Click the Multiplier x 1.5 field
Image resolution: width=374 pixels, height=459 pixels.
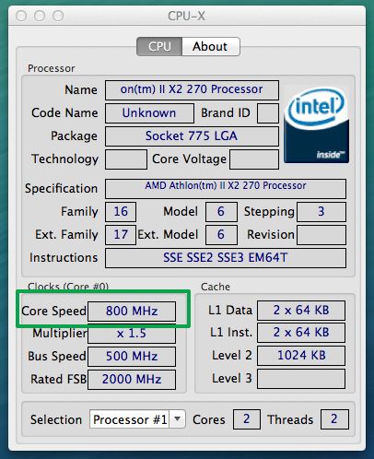(132, 334)
